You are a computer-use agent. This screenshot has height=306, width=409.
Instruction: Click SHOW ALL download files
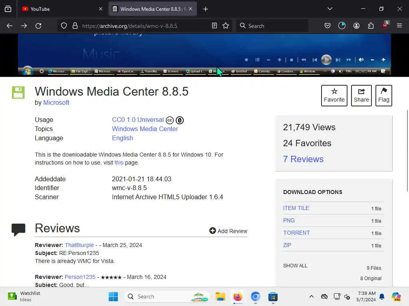[x=295, y=265]
